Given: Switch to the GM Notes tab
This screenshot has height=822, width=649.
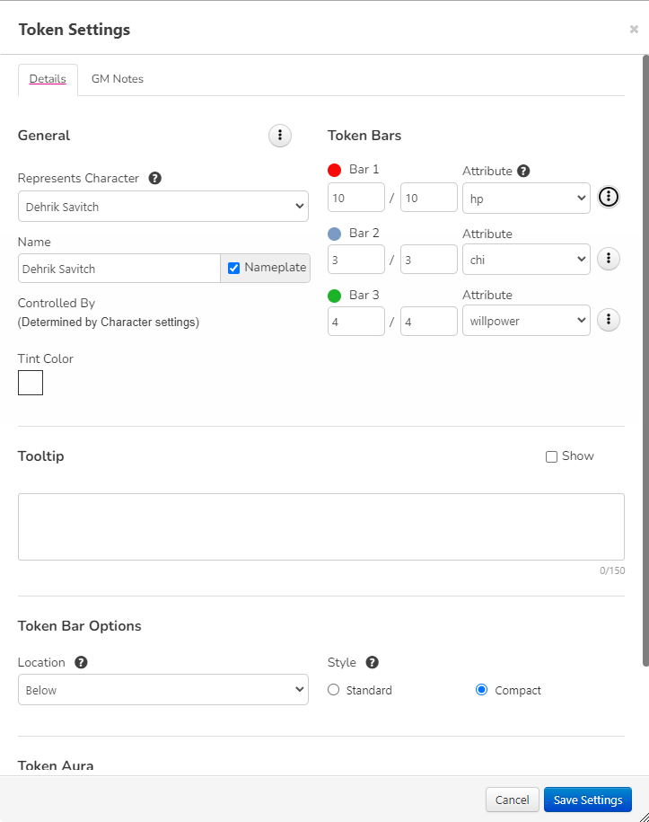Looking at the screenshot, I should (x=118, y=79).
